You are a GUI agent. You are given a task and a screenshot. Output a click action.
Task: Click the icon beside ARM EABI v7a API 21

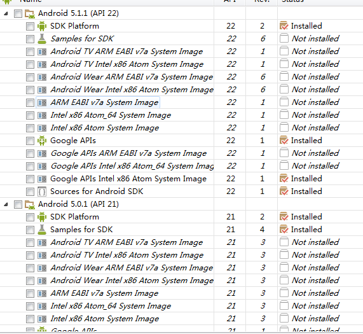42,293
